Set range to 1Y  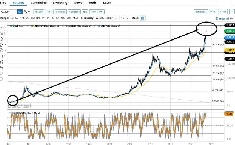[43, 18]
